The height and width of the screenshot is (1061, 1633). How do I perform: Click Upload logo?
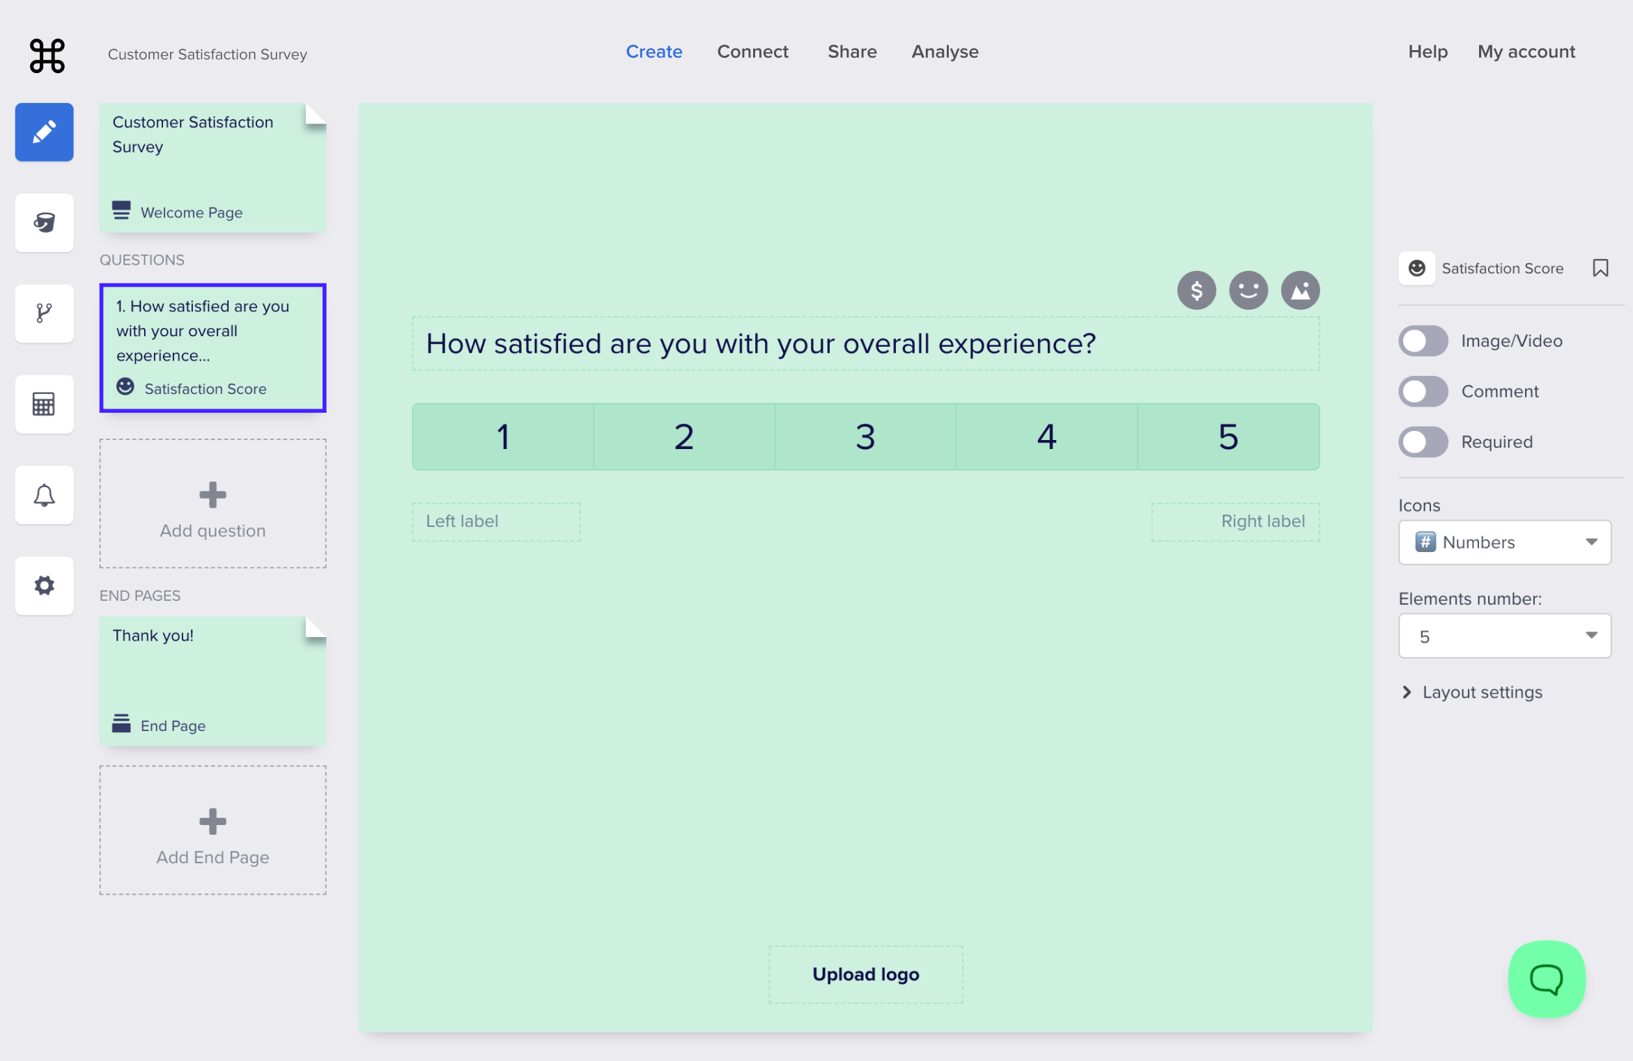865,974
